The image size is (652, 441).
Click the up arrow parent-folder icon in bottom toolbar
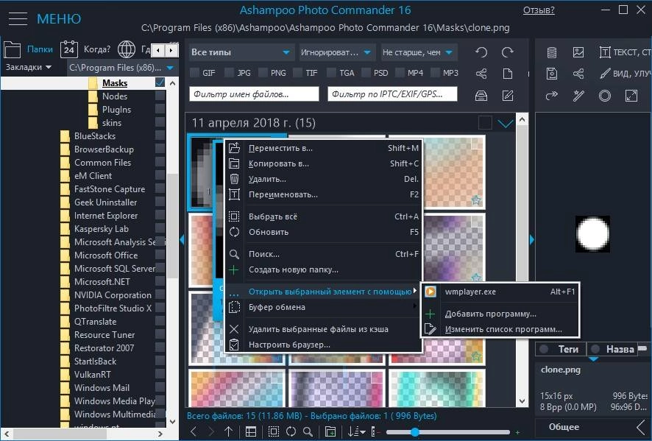(x=229, y=432)
